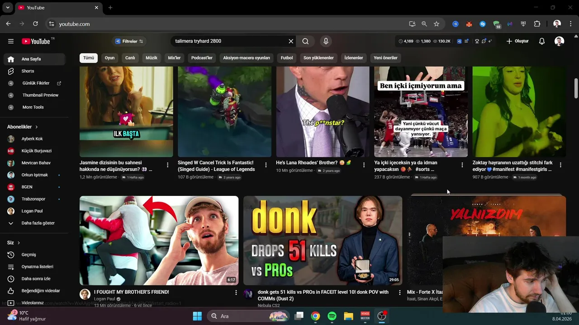This screenshot has height=325, width=579.
Task: Open the Logan Paul fight video thumbnail
Action: coord(159,240)
